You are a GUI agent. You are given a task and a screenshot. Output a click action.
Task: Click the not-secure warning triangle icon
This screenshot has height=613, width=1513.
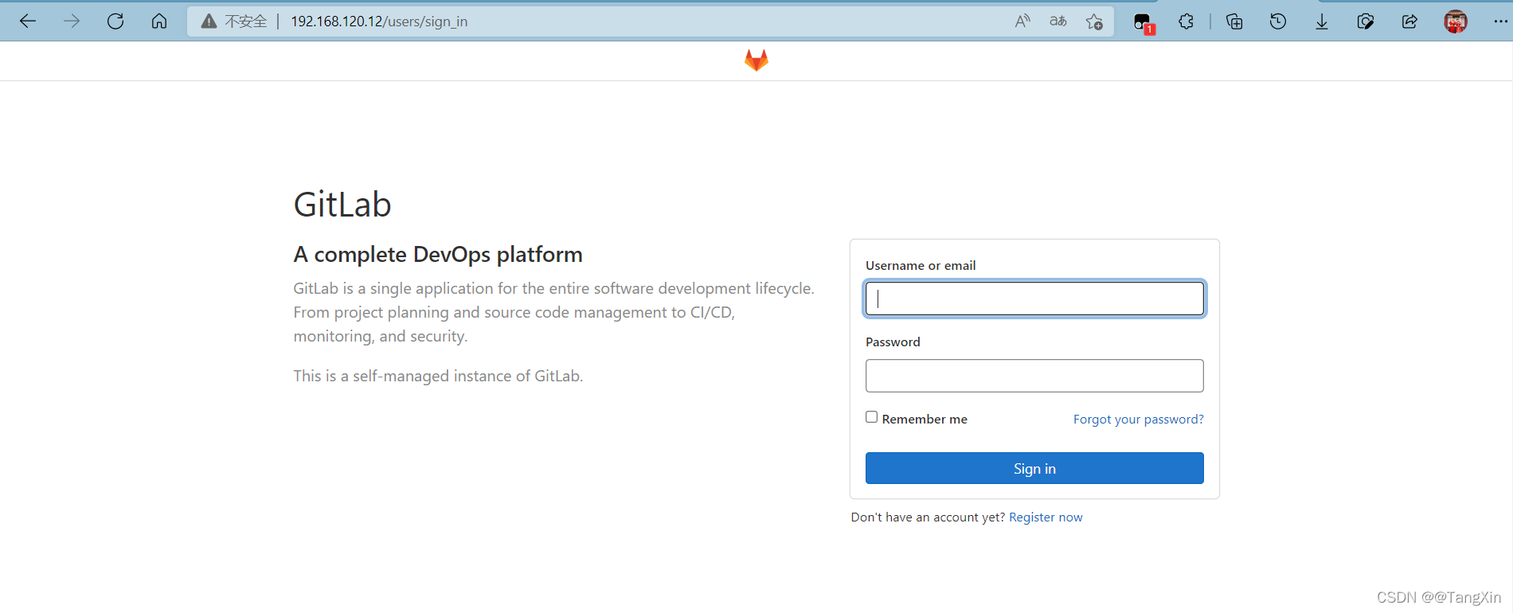pyautogui.click(x=209, y=21)
